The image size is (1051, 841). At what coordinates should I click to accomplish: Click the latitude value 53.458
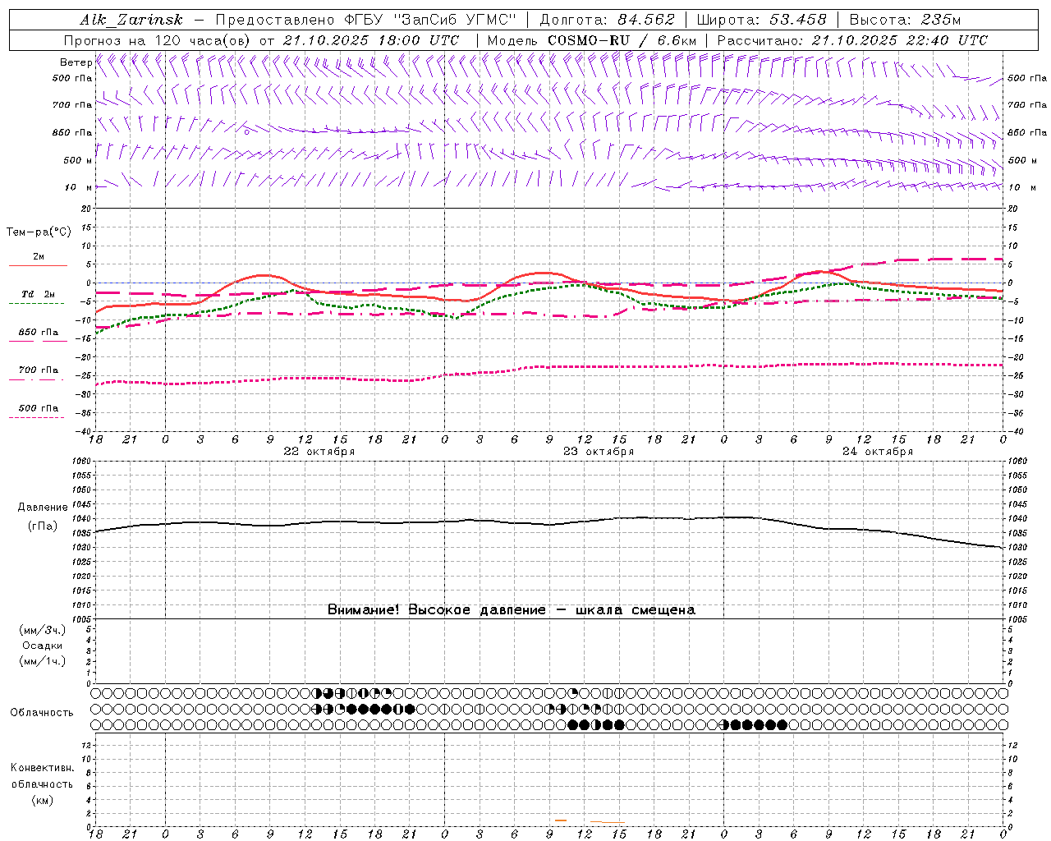coord(798,20)
